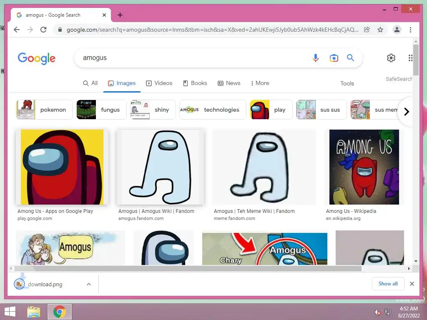Open a new tab with the plus button
Screen dimensions: 427x320
(x=120, y=15)
